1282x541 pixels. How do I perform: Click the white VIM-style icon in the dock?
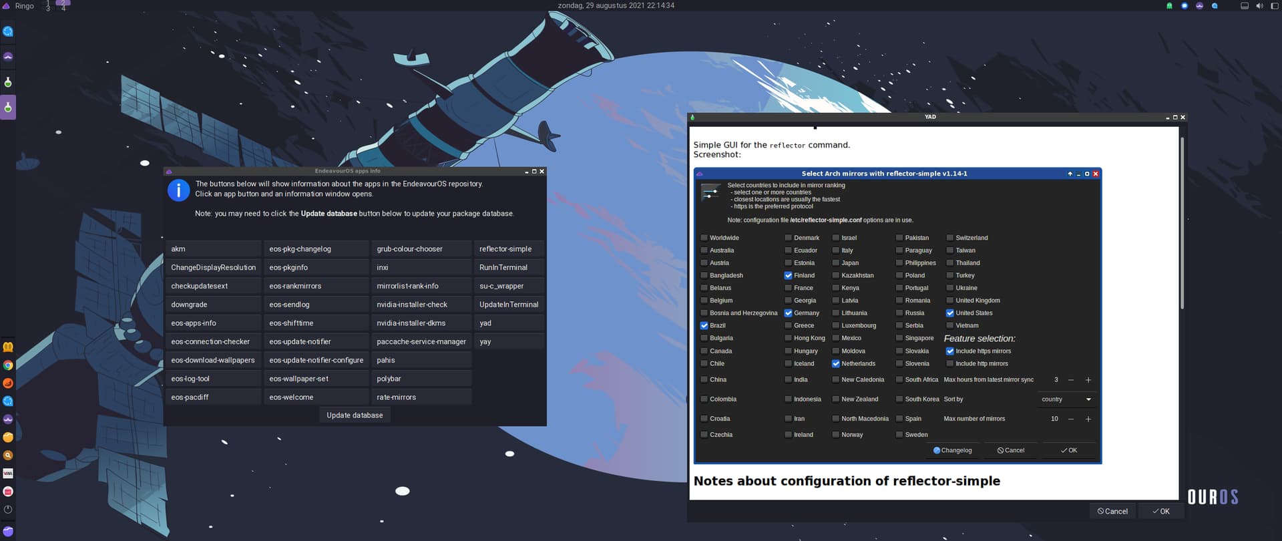[x=8, y=474]
